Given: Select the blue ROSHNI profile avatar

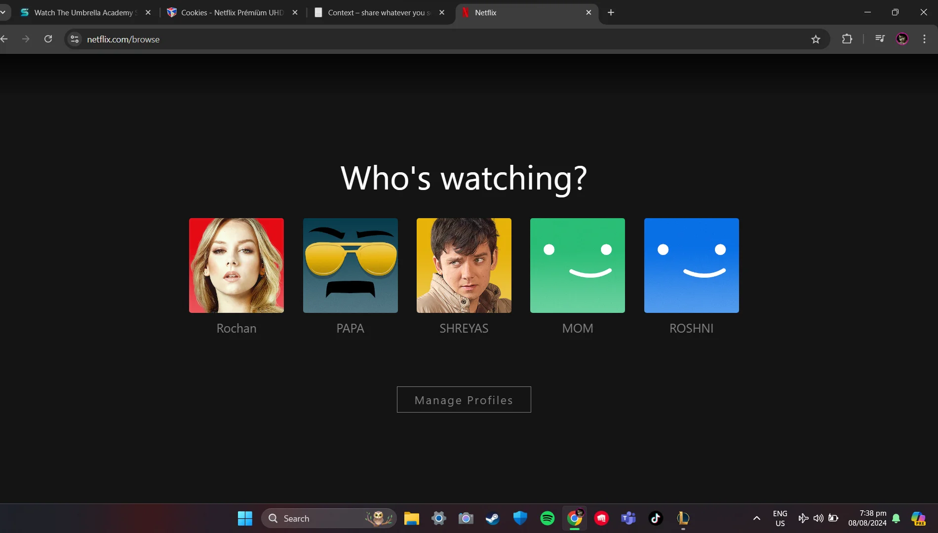Looking at the screenshot, I should [x=692, y=266].
